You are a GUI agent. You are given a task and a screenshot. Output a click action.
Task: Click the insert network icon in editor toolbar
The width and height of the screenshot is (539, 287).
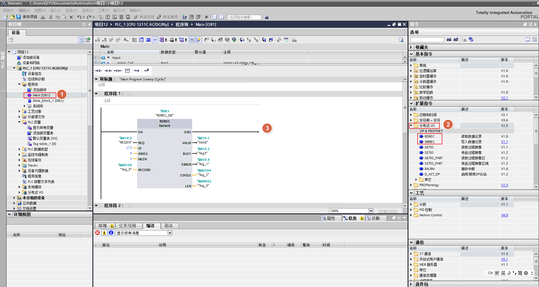98,40
